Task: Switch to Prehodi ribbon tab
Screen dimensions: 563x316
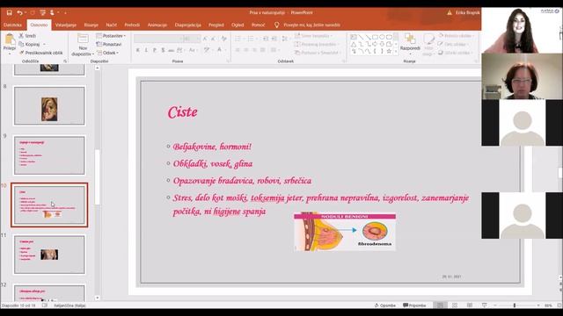Action: tap(132, 25)
